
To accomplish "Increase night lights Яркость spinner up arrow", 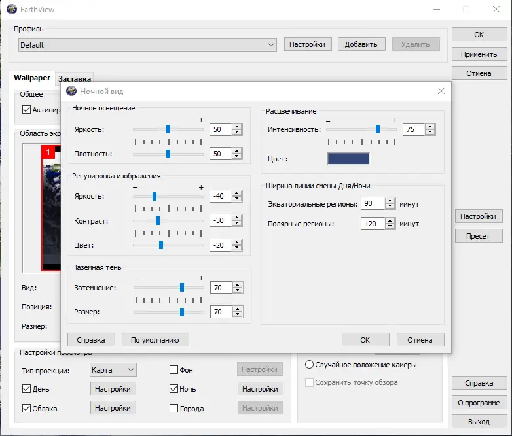I will click(237, 127).
